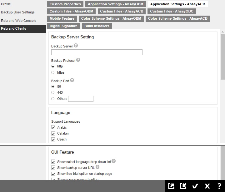Screen dimensions: 225x192
Task: Go to Profile in sidebar
Action: pyautogui.click(x=6, y=4)
